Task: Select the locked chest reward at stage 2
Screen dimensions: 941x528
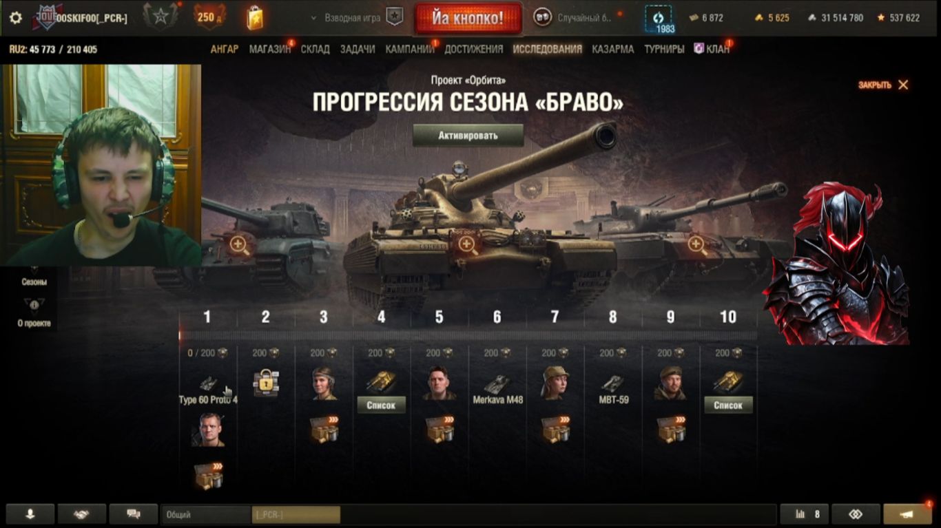Action: [265, 381]
